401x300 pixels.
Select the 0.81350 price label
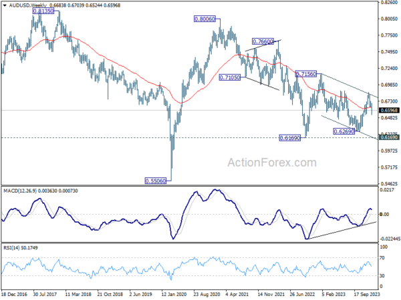tap(43, 11)
